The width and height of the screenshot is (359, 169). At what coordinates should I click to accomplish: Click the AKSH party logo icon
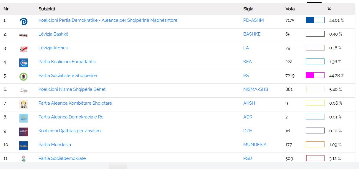tap(23, 104)
